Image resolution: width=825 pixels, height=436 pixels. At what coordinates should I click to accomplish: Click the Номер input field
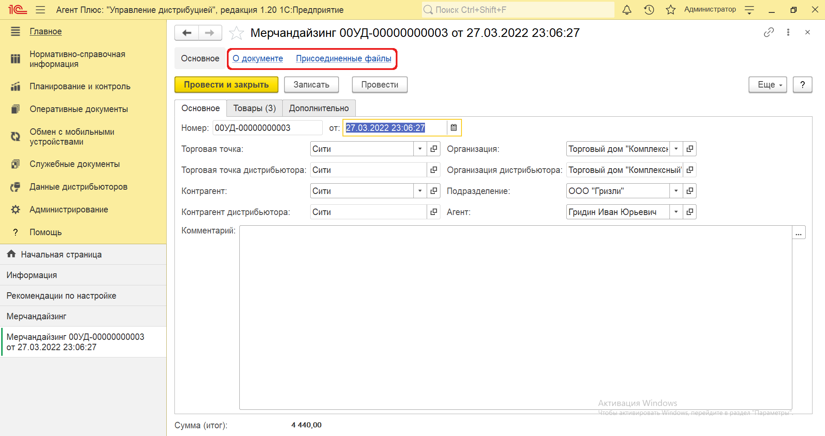(267, 127)
